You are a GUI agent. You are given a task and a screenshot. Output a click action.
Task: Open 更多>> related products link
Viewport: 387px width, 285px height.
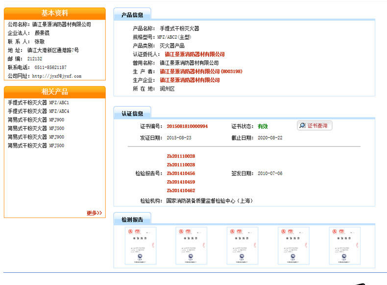94,213
